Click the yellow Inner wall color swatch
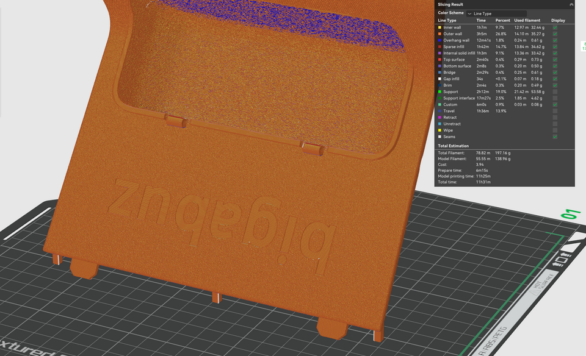The image size is (586, 356). click(x=440, y=27)
